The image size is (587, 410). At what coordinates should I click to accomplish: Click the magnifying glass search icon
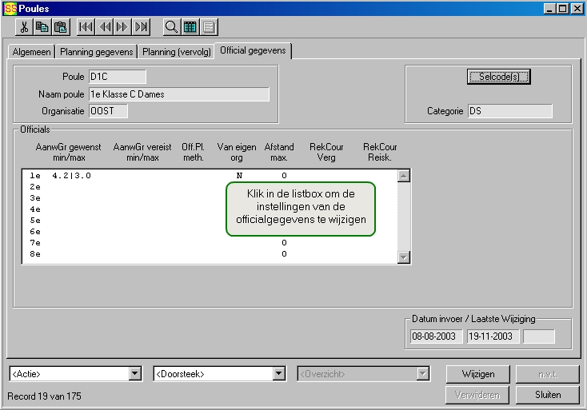171,27
